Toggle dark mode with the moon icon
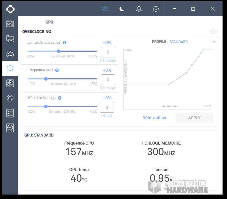The height and width of the screenshot is (199, 227). (122, 9)
